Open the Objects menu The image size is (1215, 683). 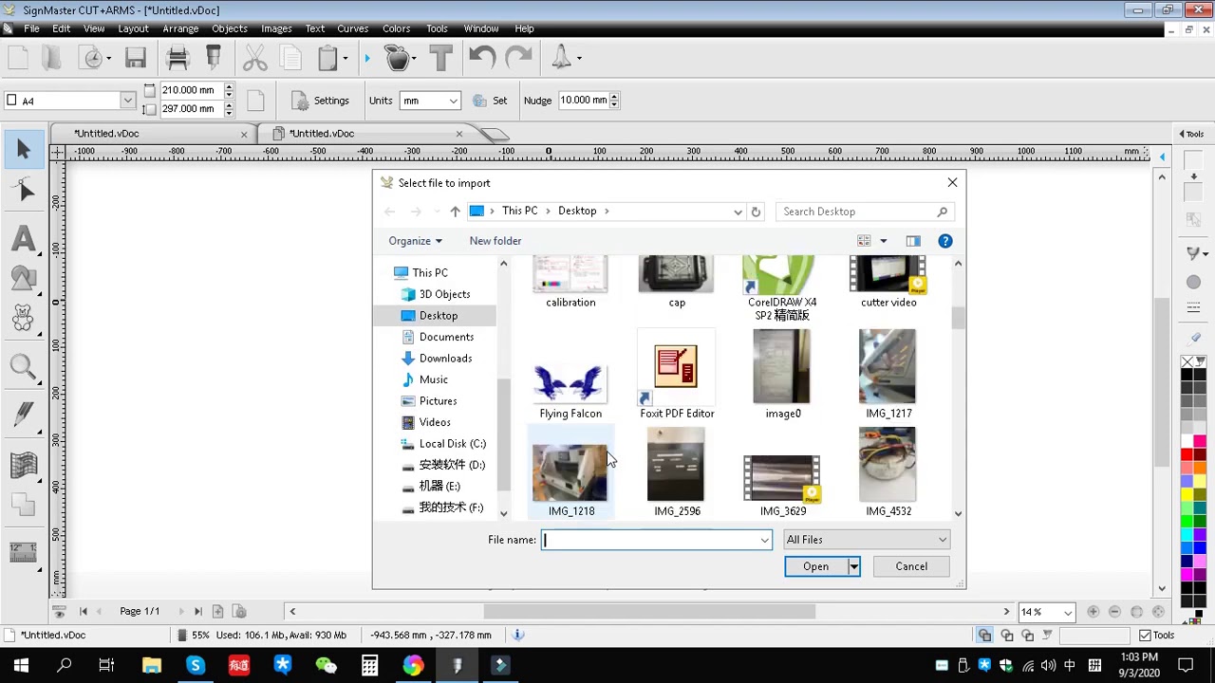pyautogui.click(x=230, y=28)
